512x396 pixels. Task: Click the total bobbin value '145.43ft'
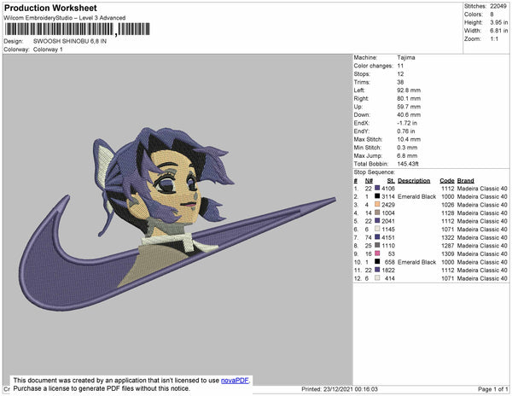[x=408, y=164]
